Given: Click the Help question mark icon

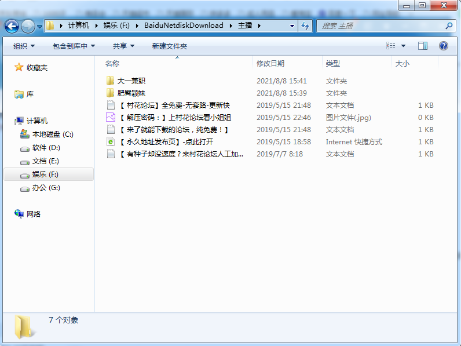Looking at the screenshot, I should click(x=444, y=46).
